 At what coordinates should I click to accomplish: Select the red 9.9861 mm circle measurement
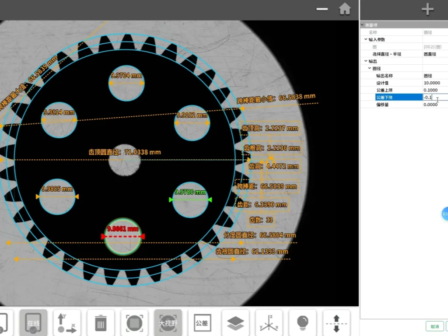click(x=123, y=236)
